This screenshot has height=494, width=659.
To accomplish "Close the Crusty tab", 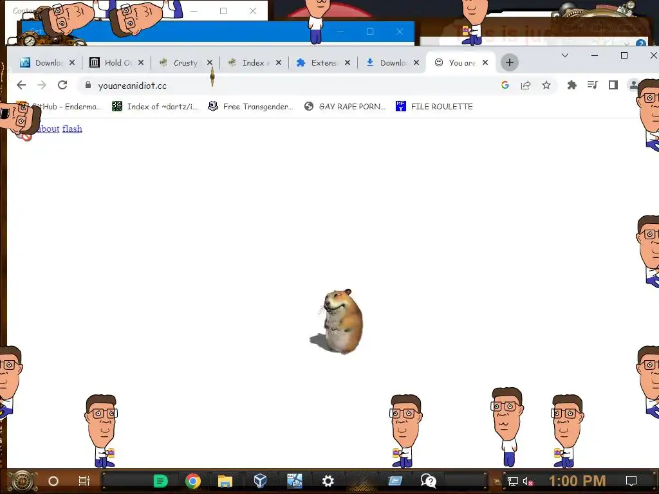I will [210, 62].
